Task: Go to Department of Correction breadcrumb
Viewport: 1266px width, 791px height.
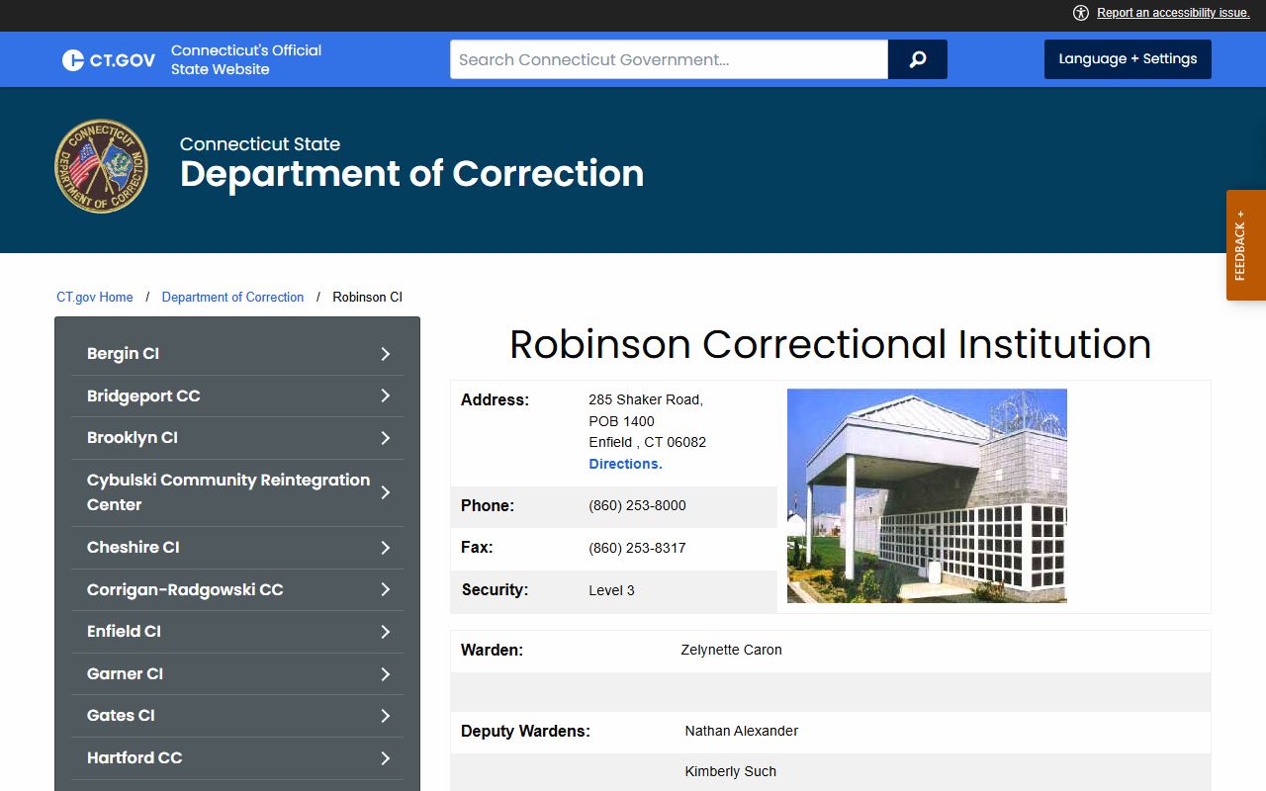Action: click(232, 297)
